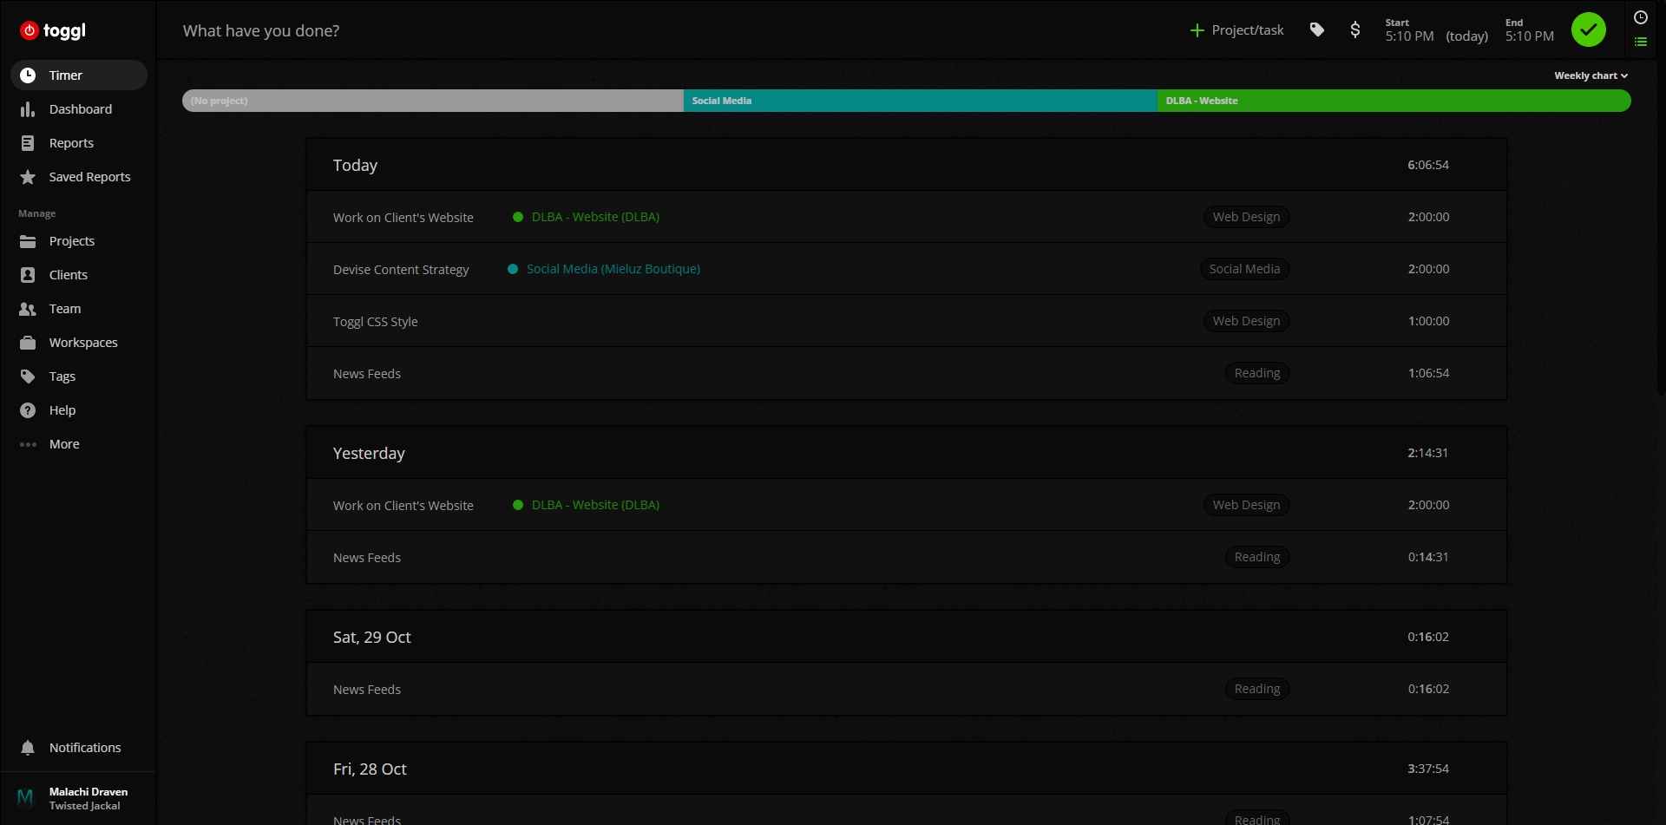
Task: Click Reading tag on Sat, 29 Oct entry
Action: pyautogui.click(x=1257, y=689)
